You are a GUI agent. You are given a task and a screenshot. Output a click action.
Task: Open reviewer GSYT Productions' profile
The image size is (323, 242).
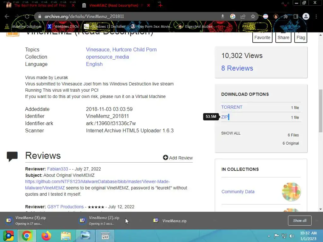[65, 207]
